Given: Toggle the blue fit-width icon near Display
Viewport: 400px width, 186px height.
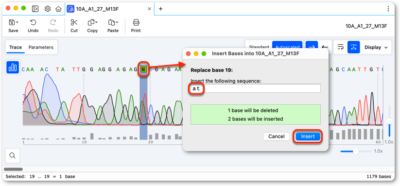Looking at the screenshot, I should tap(353, 47).
